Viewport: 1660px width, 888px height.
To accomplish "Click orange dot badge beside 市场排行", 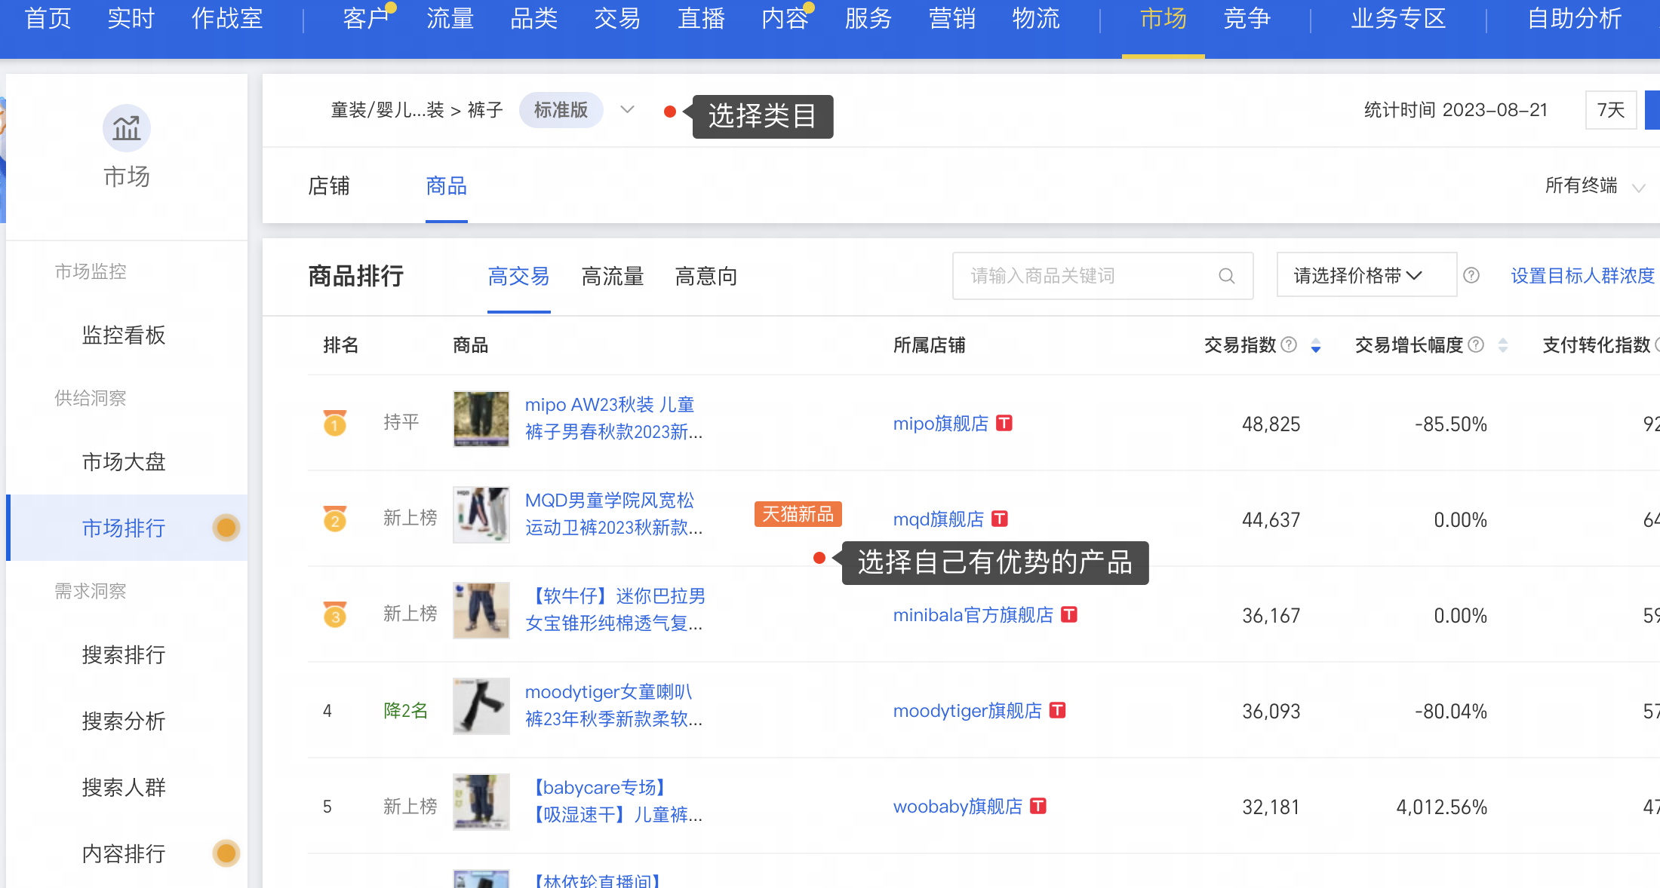I will pos(226,528).
